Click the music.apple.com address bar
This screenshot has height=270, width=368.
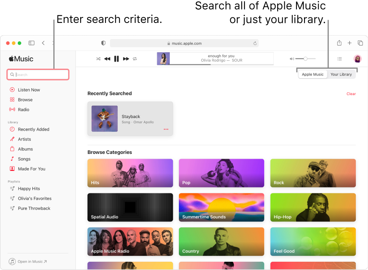click(184, 43)
